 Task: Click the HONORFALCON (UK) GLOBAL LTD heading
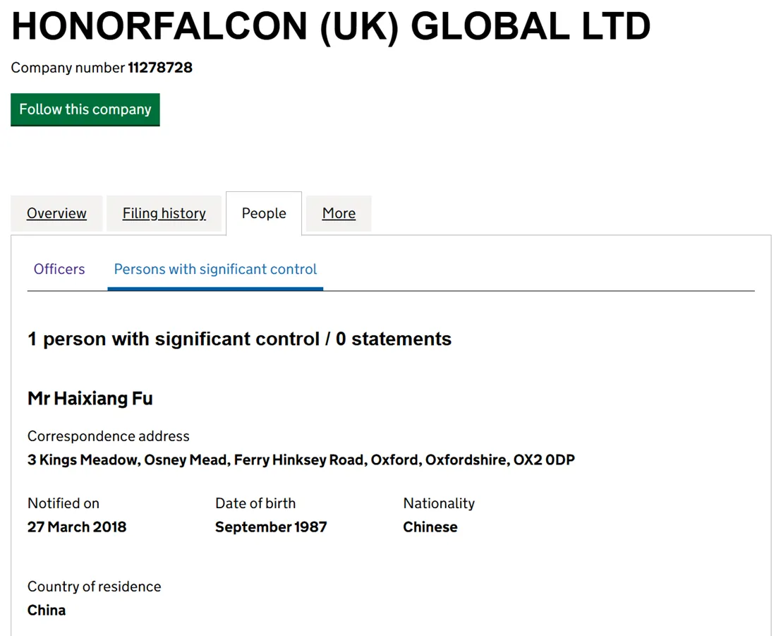coord(331,26)
